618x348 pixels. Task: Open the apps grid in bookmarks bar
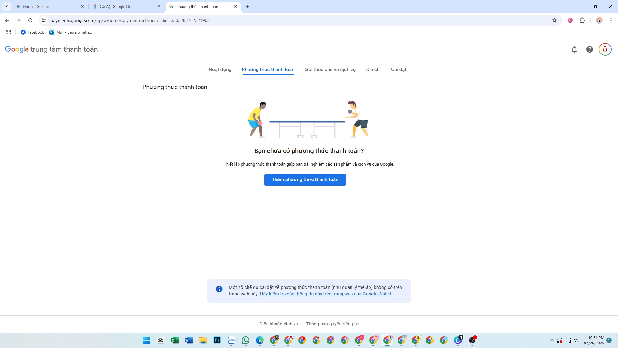point(8,32)
